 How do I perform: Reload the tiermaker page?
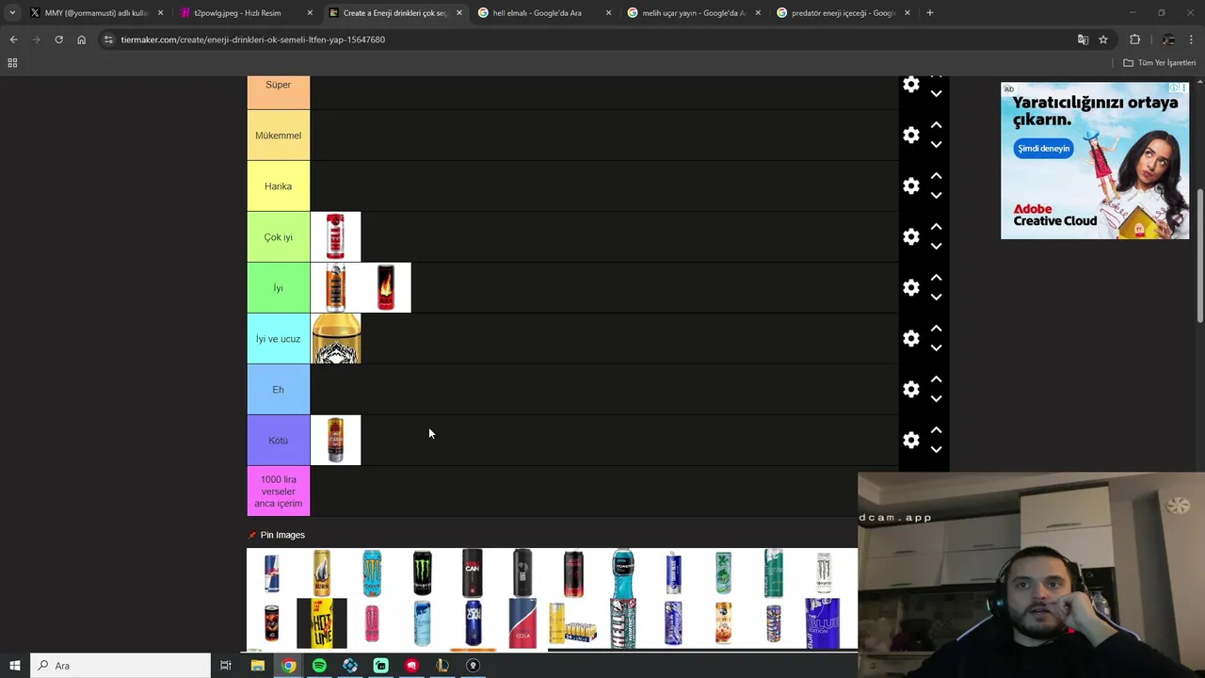tap(58, 40)
